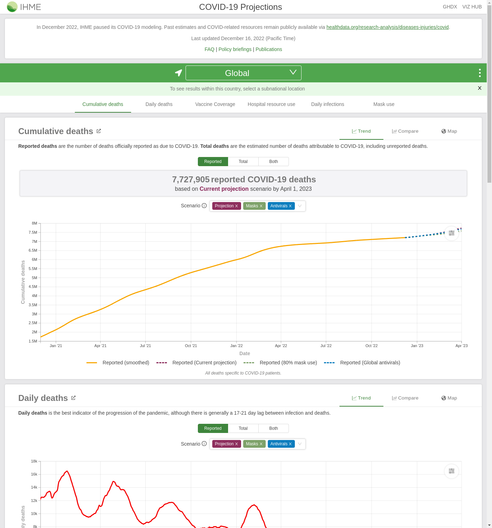This screenshot has width=492, height=528.
Task: Switch to the Vaccine Coverage tab
Action: point(215,104)
